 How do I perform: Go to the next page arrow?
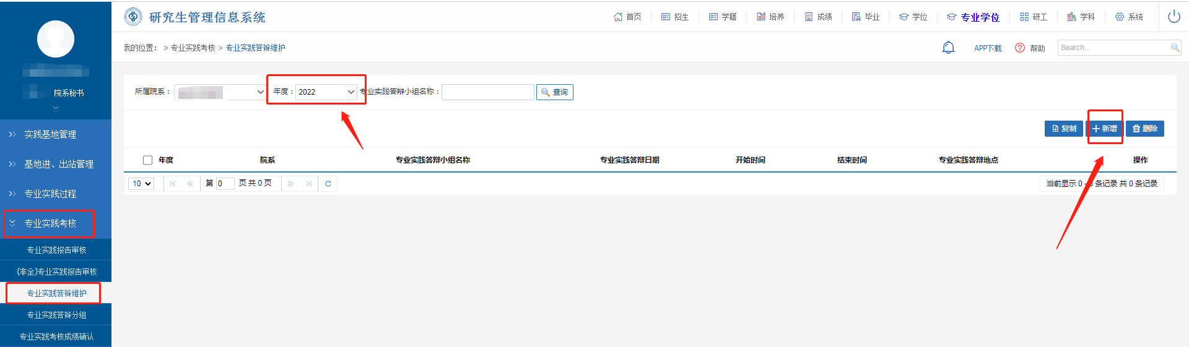point(290,184)
